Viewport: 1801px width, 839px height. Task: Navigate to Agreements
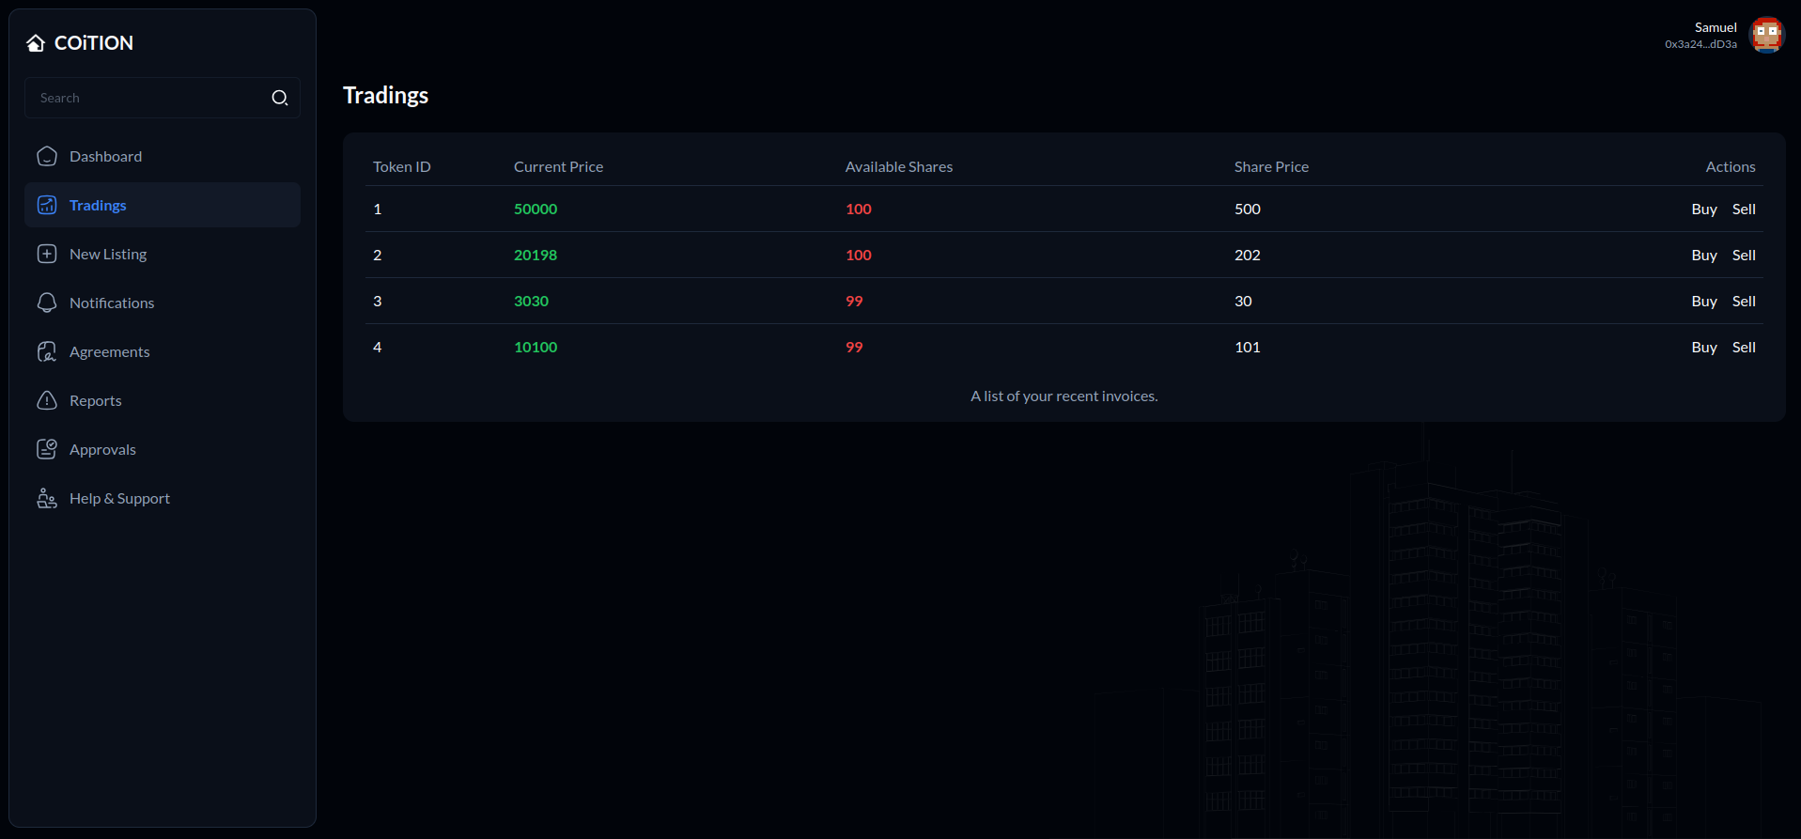[x=163, y=351]
